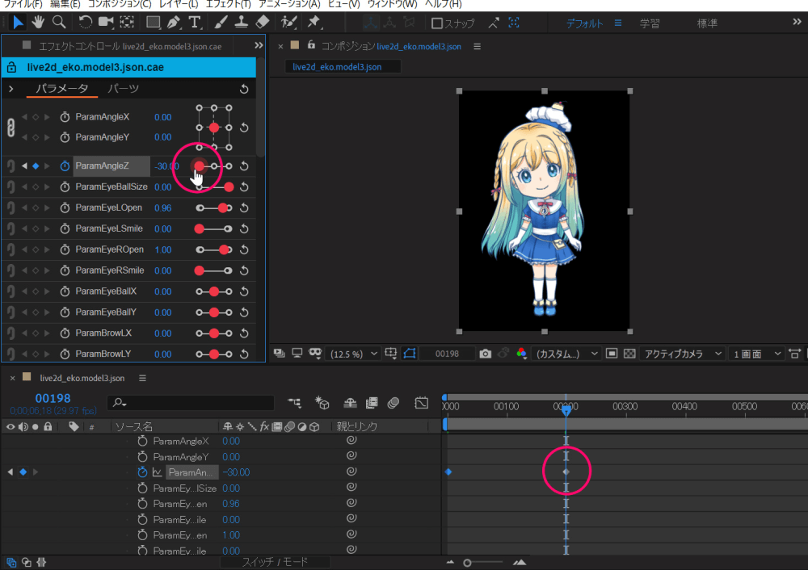Open the graph editor icon in timeline
The image size is (808, 570).
coord(422,403)
